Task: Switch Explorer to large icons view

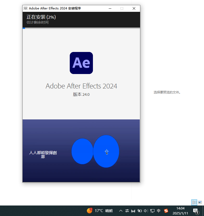Action: pyautogui.click(x=200, y=202)
